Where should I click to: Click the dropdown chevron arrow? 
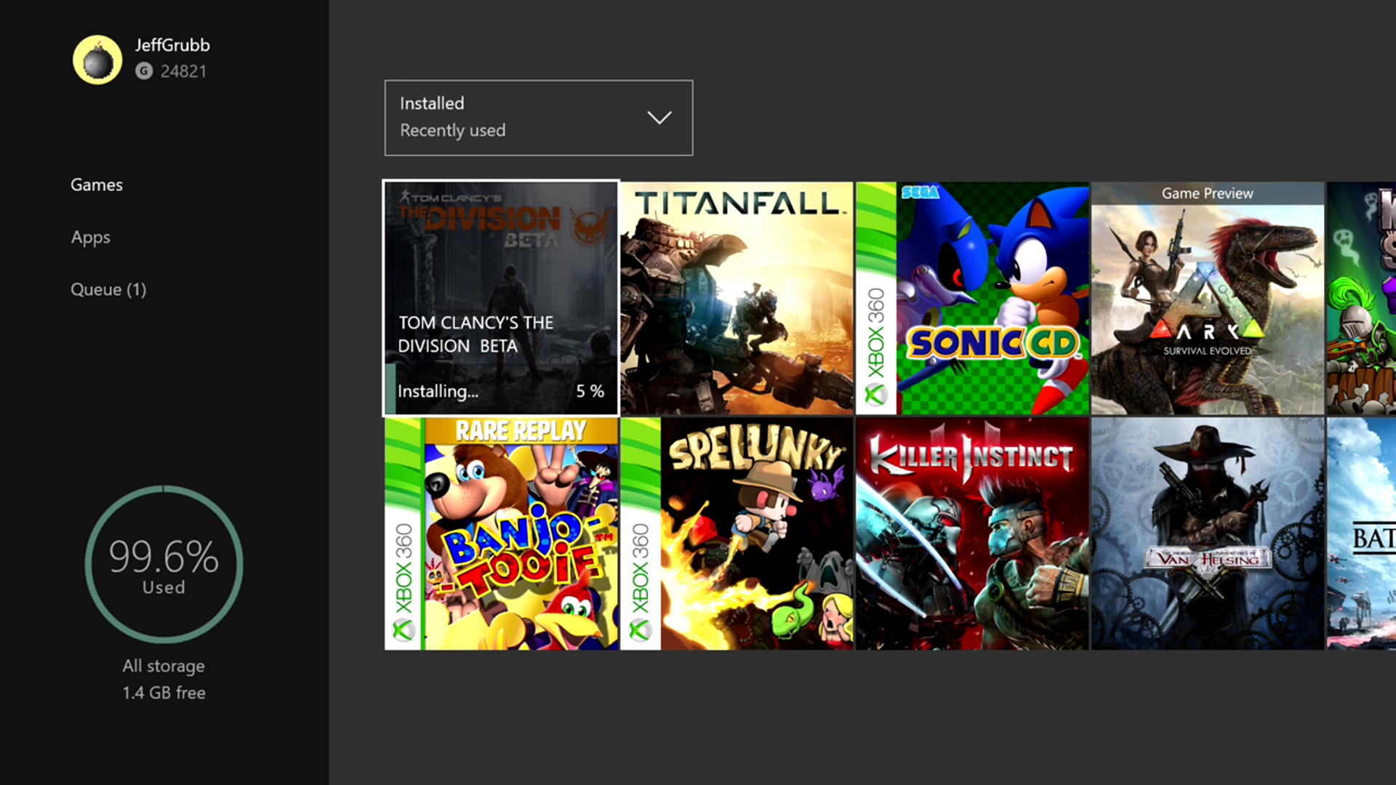(x=659, y=118)
